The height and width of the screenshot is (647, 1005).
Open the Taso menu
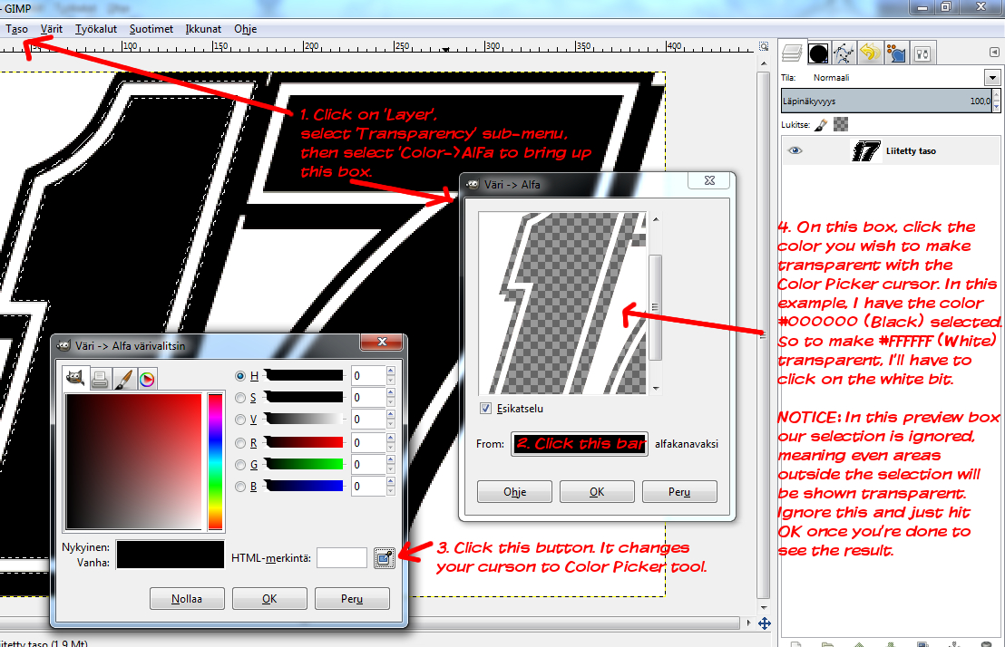16,29
